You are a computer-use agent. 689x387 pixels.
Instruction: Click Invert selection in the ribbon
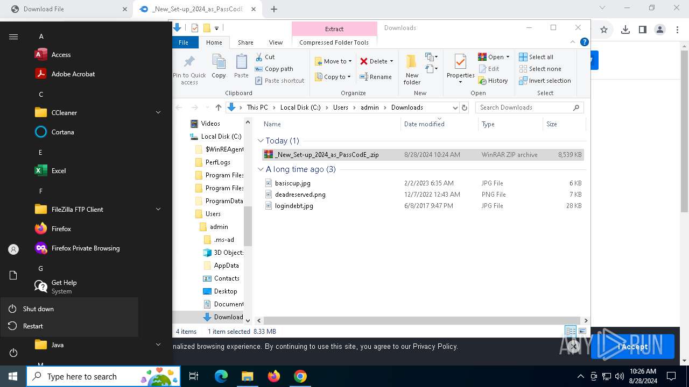coord(545,81)
